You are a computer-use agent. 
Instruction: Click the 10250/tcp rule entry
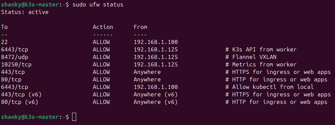click(16, 64)
